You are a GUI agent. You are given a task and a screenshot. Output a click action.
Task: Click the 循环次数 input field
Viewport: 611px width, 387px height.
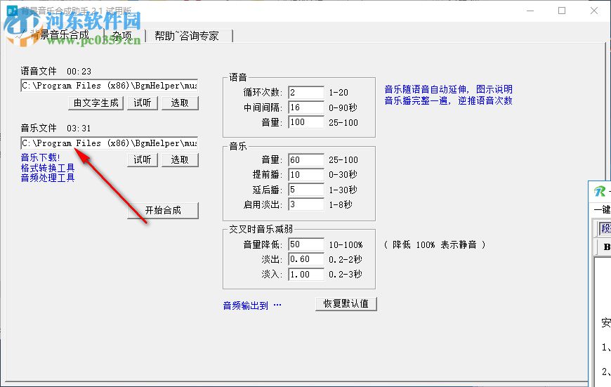click(306, 93)
